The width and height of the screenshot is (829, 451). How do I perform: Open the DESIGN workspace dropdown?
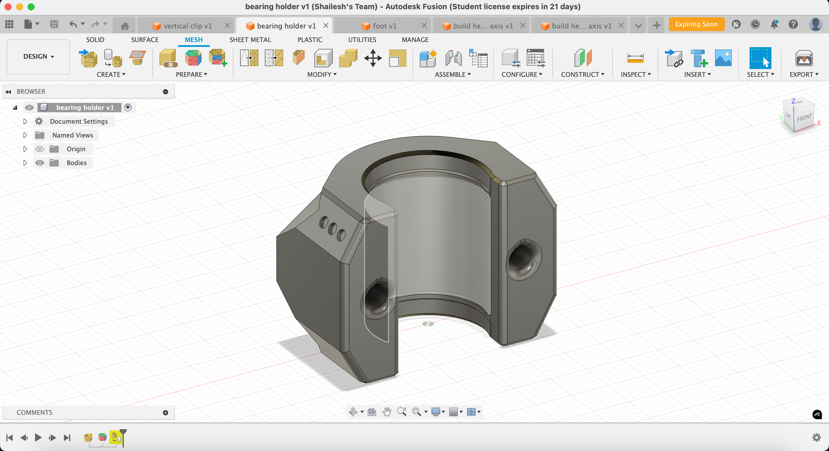(38, 57)
